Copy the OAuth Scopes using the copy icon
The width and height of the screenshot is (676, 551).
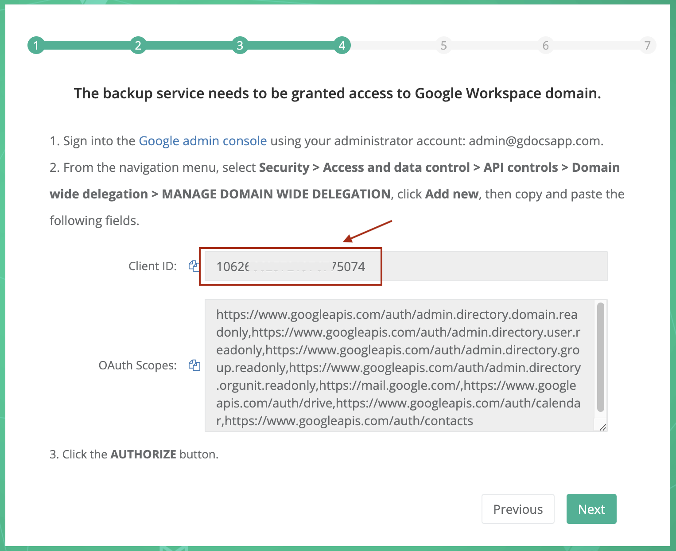194,365
